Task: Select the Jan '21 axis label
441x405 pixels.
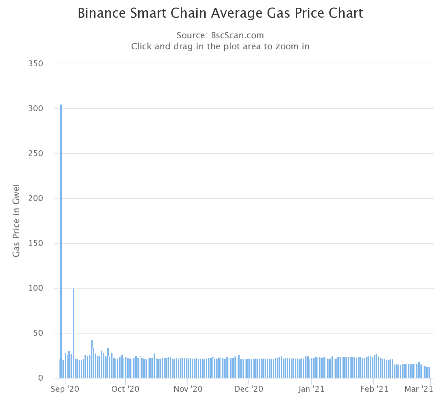Action: pyautogui.click(x=311, y=389)
